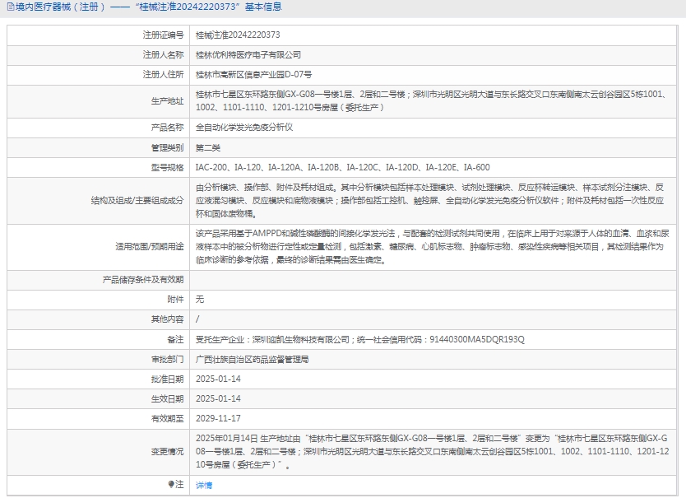
Task: Click the 结构及组成/主要组成成分 label
Action: pyautogui.click(x=137, y=200)
